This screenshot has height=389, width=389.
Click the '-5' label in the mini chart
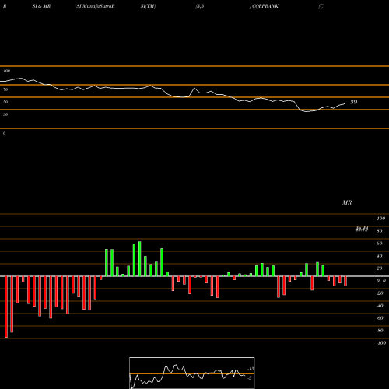[250, 378]
